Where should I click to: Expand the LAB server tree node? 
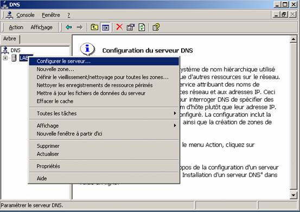pyautogui.click(x=5, y=58)
